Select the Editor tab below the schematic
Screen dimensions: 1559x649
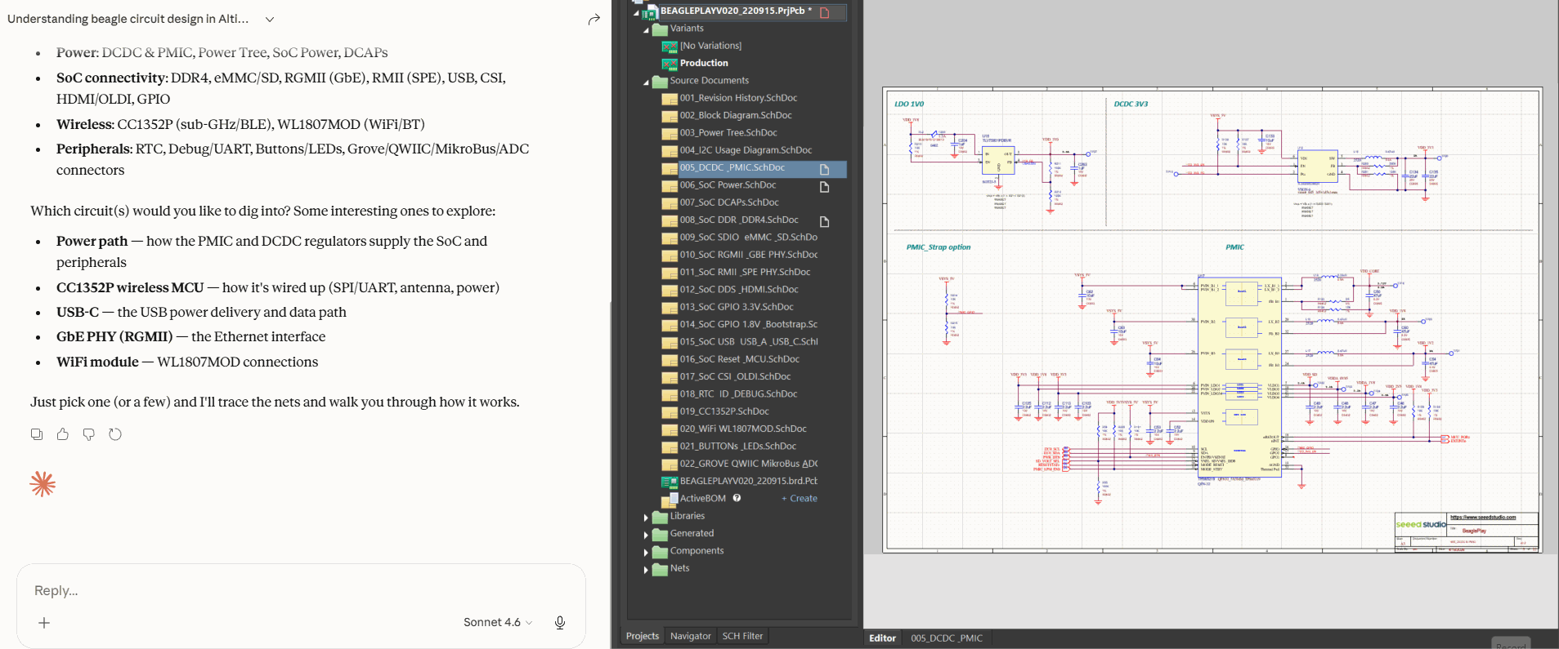tap(882, 638)
